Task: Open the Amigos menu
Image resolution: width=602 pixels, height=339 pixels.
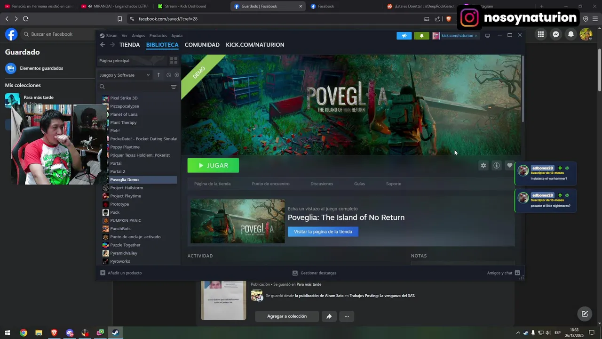Action: pos(139,36)
